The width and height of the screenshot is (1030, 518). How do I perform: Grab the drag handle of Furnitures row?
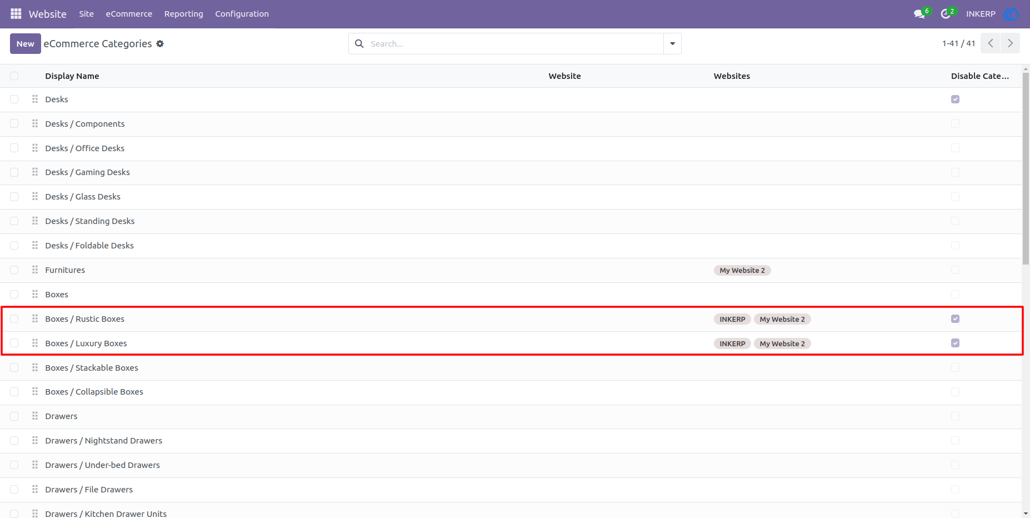(x=35, y=270)
